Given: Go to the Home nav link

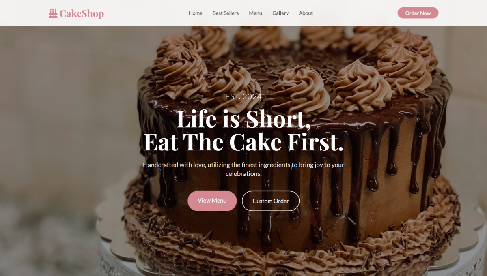Looking at the screenshot, I should point(195,13).
